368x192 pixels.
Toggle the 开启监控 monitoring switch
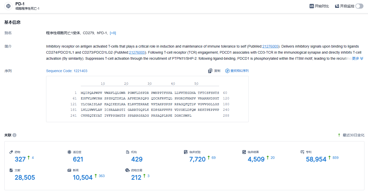(359, 6)
